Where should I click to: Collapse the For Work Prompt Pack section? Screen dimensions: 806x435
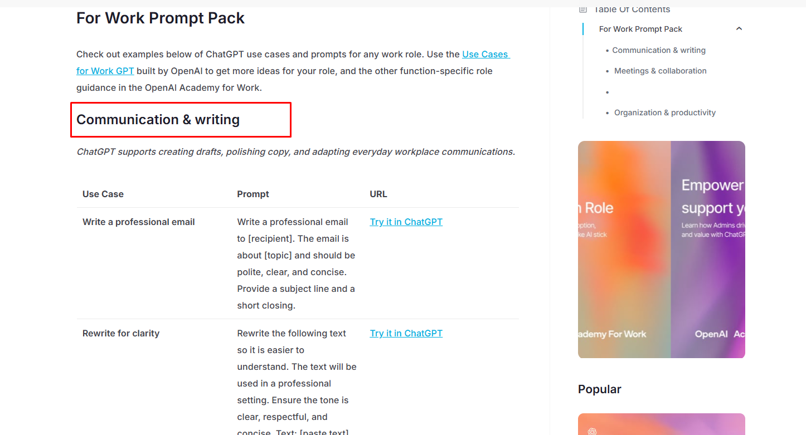739,29
